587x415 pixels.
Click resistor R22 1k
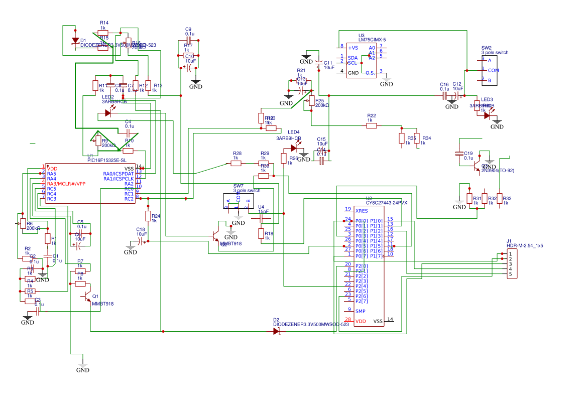[x=372, y=126]
